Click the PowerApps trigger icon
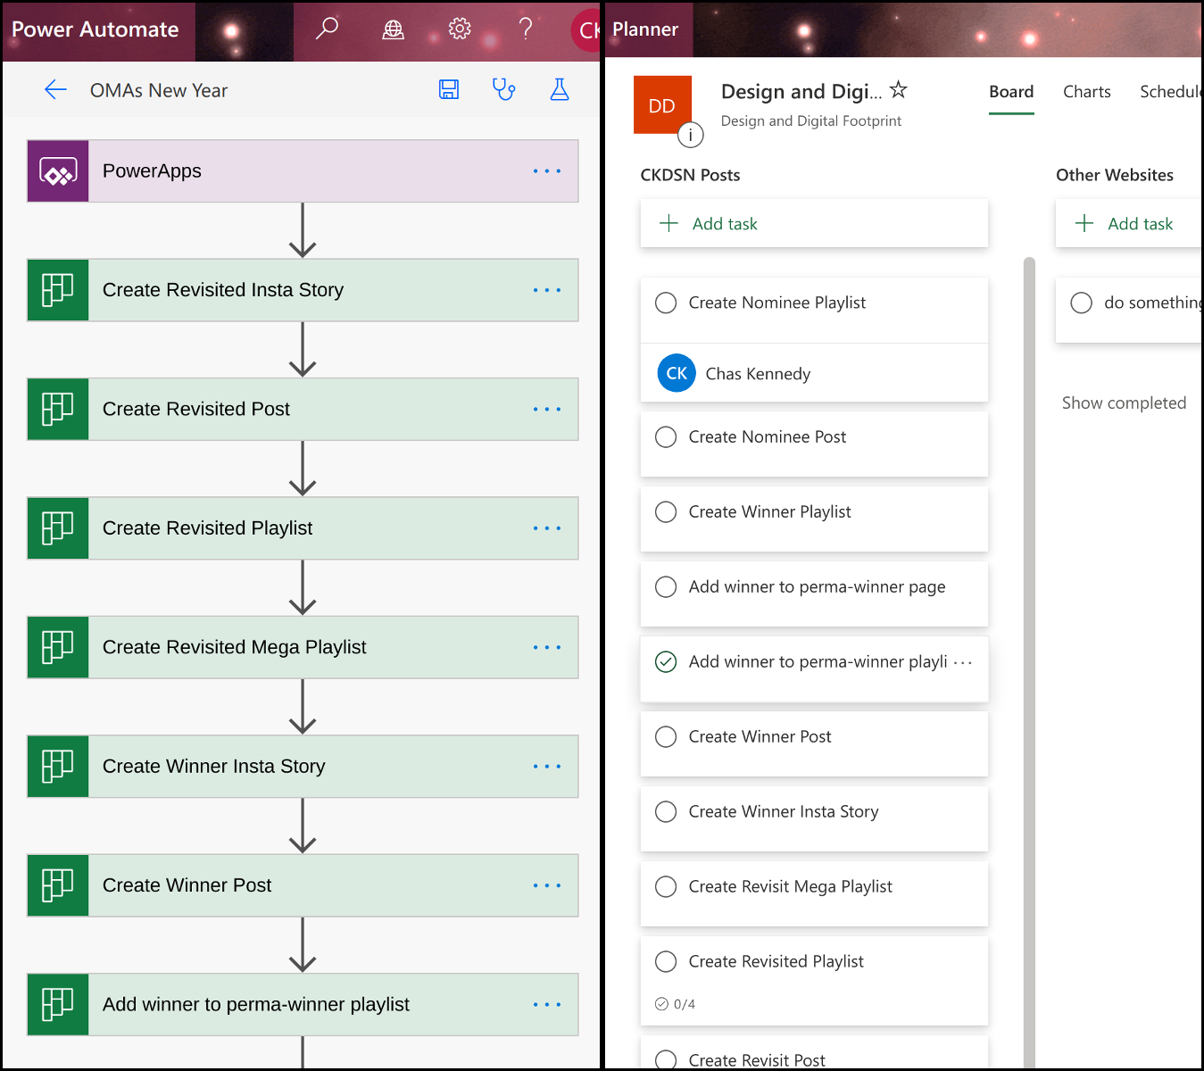This screenshot has height=1071, width=1204. coord(57,170)
